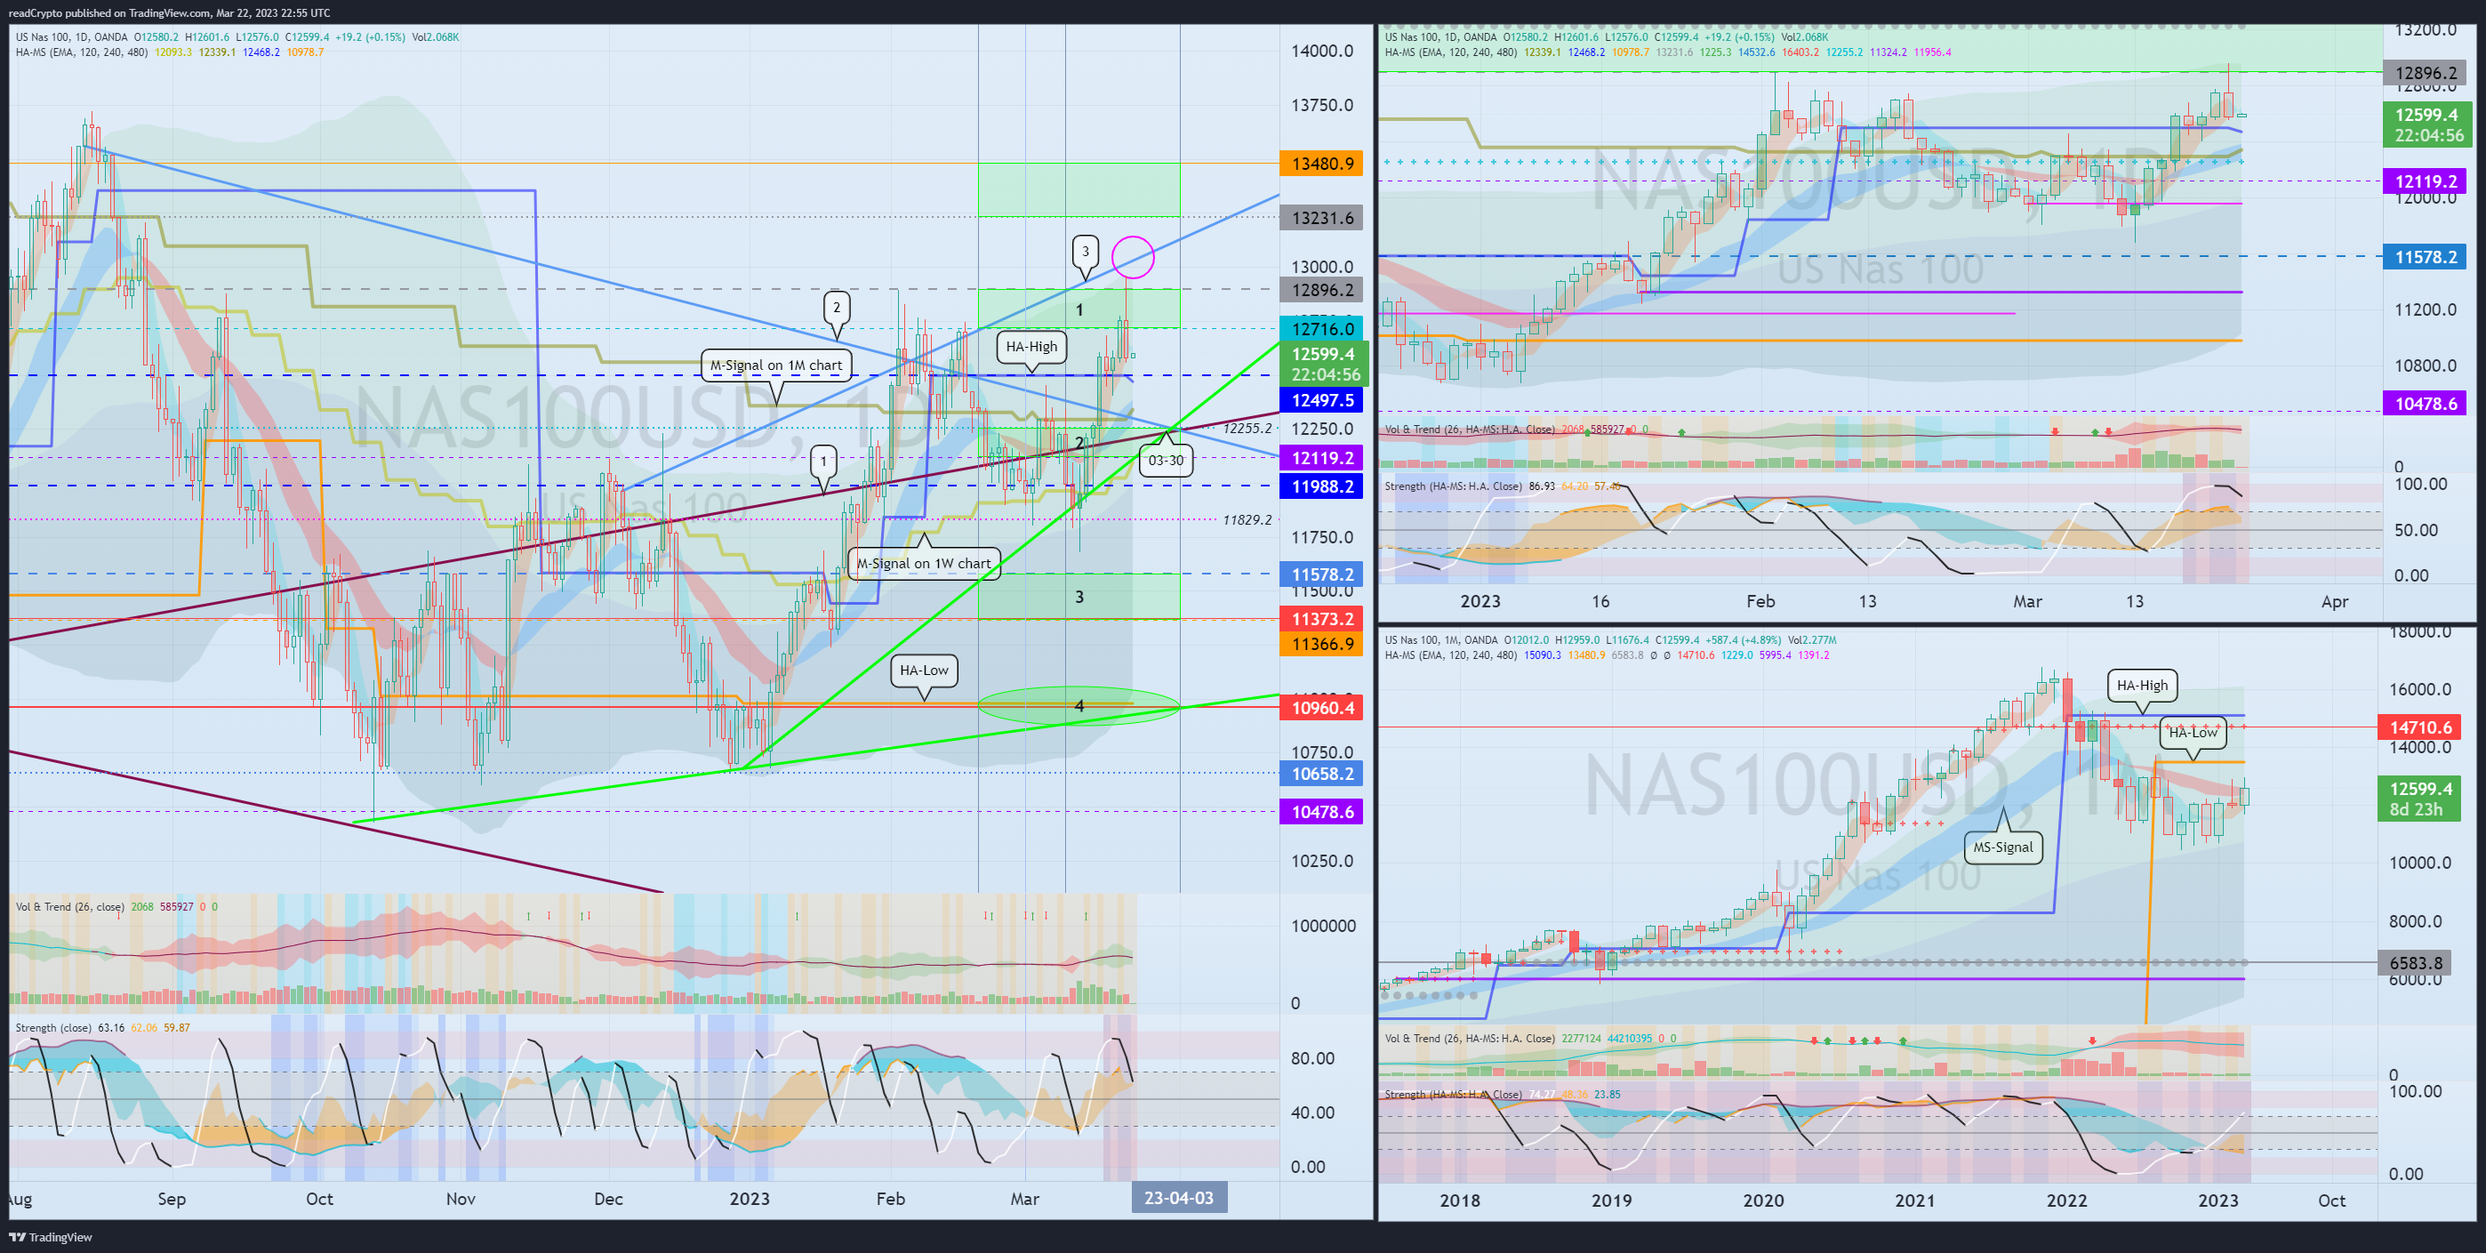Click the magenta circle marker near callout 3
This screenshot has height=1253, width=2486.
click(1132, 257)
